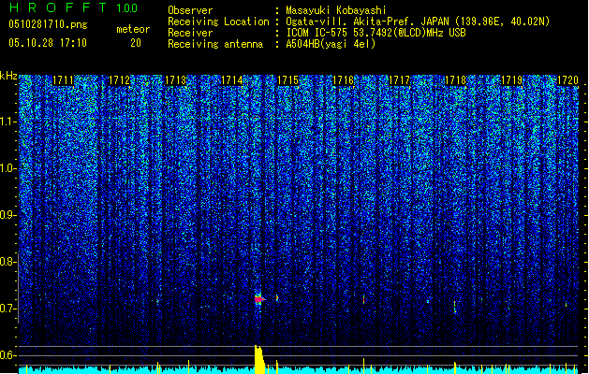Click the Receiving Location label
Screen dimensions: 589x374
[218, 22]
